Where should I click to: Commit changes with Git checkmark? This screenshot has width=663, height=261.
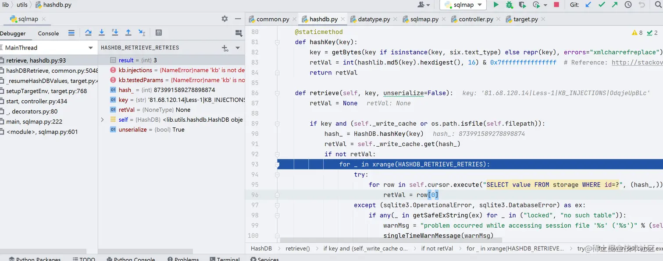click(602, 5)
